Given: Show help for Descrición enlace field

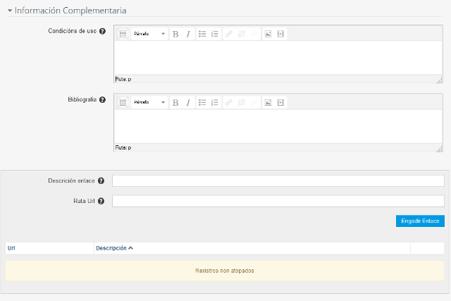Looking at the screenshot, I should click(101, 181).
